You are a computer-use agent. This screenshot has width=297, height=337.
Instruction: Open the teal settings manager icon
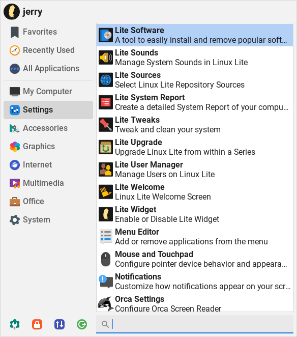[15, 324]
